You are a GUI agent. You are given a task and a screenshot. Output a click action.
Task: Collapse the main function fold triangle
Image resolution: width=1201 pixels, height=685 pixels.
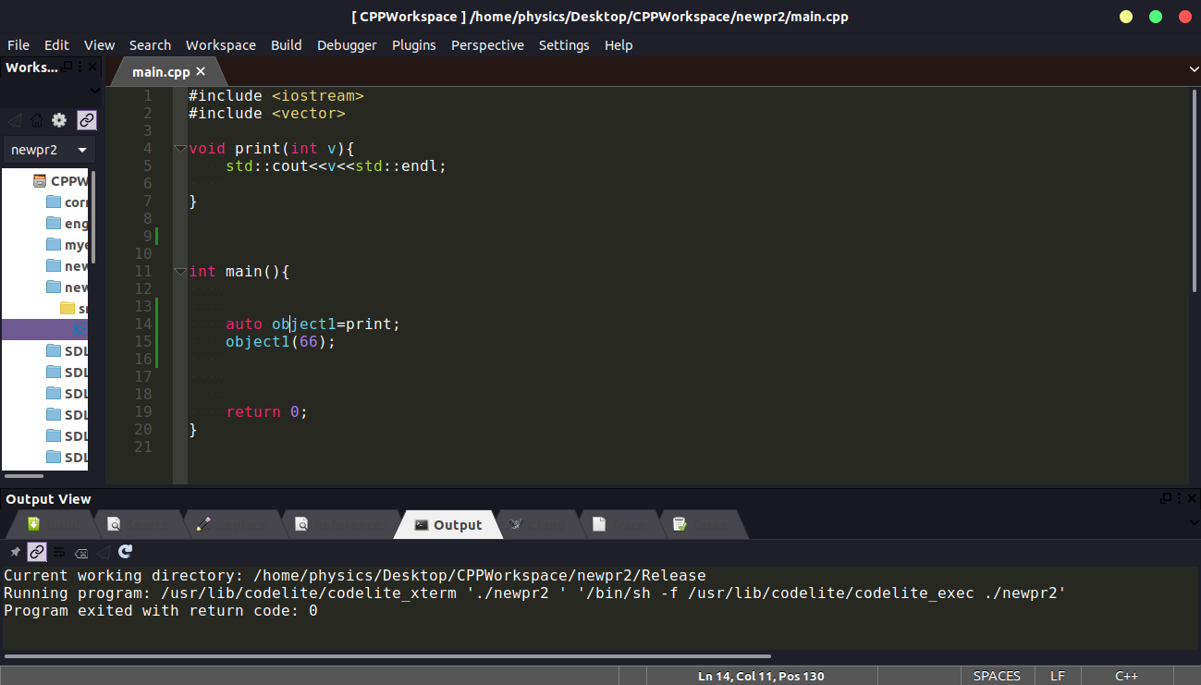[180, 271]
